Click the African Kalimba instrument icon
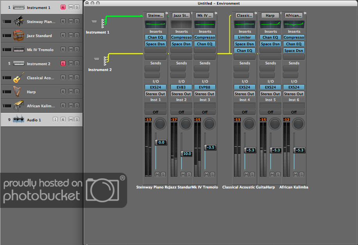The height and width of the screenshot is (245, 358). (x=18, y=106)
